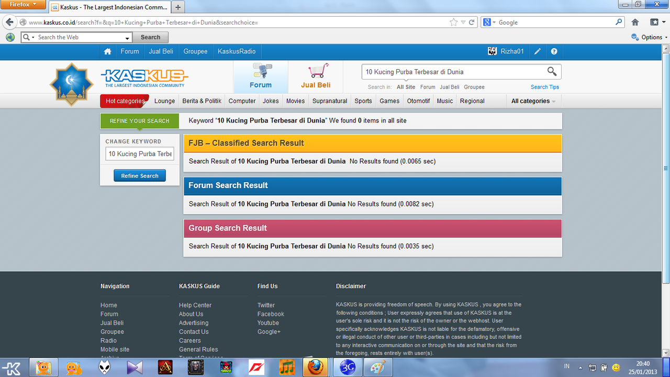670x377 pixels.
Task: Click magnifier in Google search bar
Action: click(x=619, y=23)
